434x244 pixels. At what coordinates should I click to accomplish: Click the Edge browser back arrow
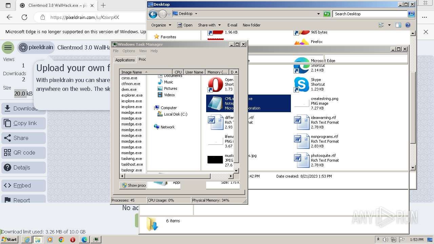pos(9,17)
